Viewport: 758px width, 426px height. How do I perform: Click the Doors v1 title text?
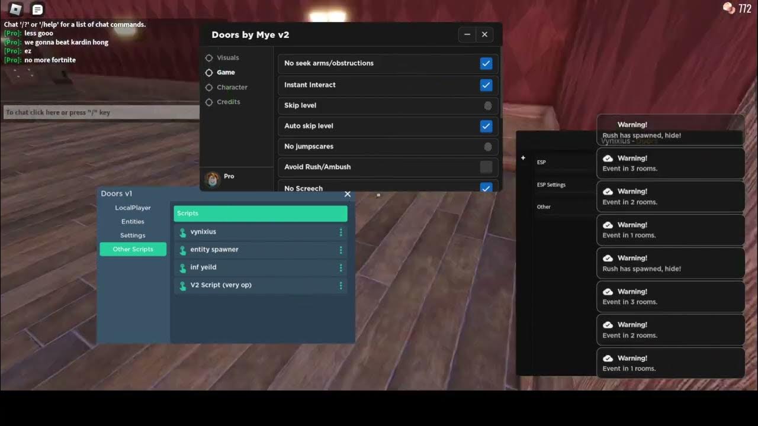117,193
